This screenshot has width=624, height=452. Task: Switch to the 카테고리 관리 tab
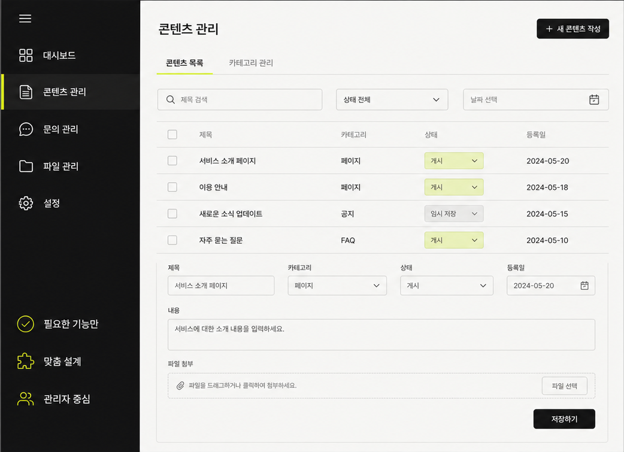[251, 63]
